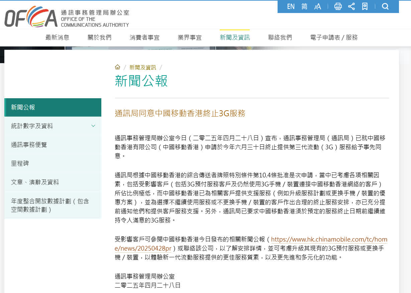The width and height of the screenshot is (411, 293).
Task: Open the 新聞及資訊 menu
Action: click(235, 37)
